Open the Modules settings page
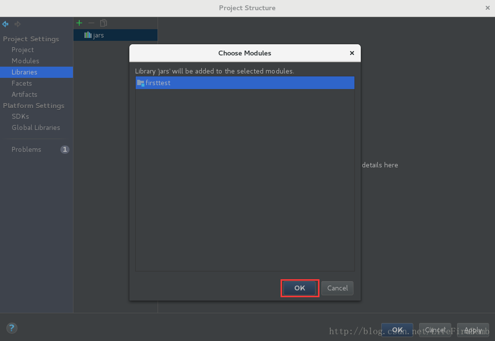This screenshot has height=341, width=495. [x=25, y=61]
